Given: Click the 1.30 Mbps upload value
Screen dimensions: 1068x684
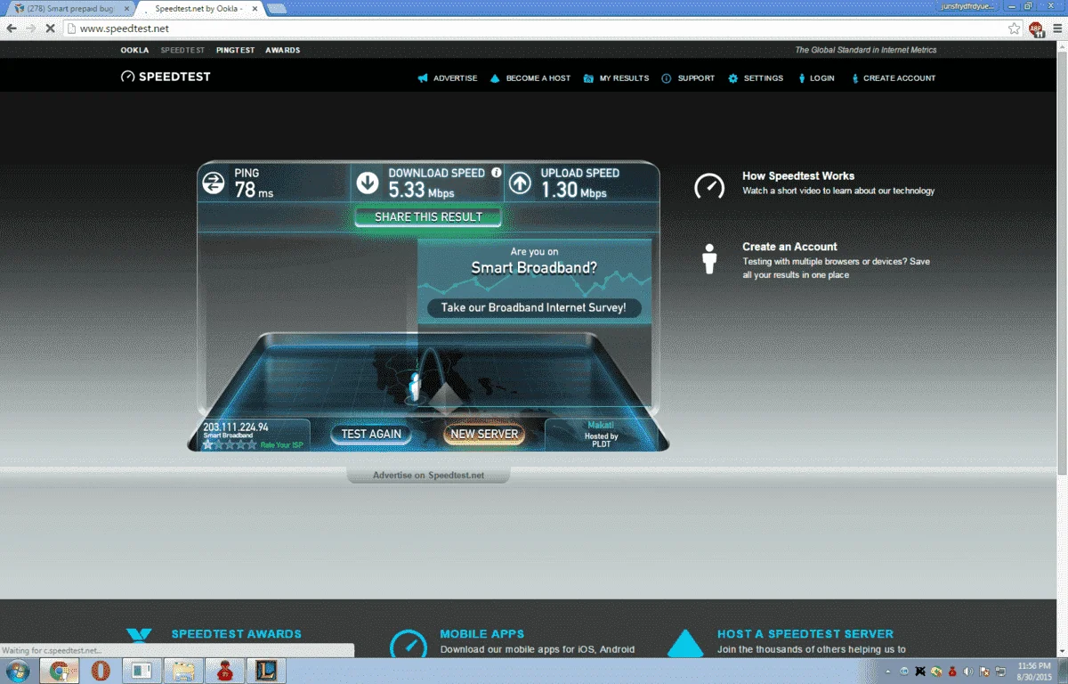Looking at the screenshot, I should [x=574, y=190].
